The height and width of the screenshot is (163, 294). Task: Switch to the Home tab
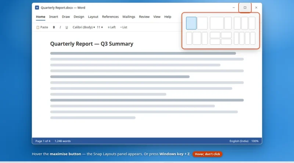coord(40,17)
